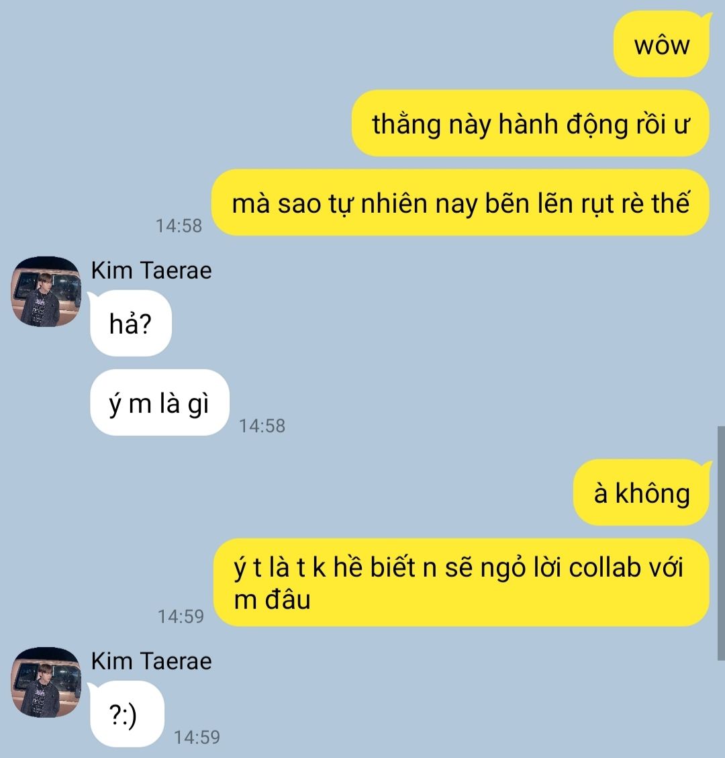Select the Kim Taerae name above "hả?"
Image resolution: width=725 pixels, height=758 pixels.
pyautogui.click(x=151, y=270)
